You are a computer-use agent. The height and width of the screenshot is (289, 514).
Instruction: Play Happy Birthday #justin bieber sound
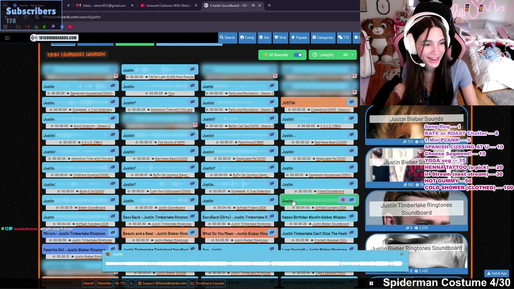pos(314,217)
